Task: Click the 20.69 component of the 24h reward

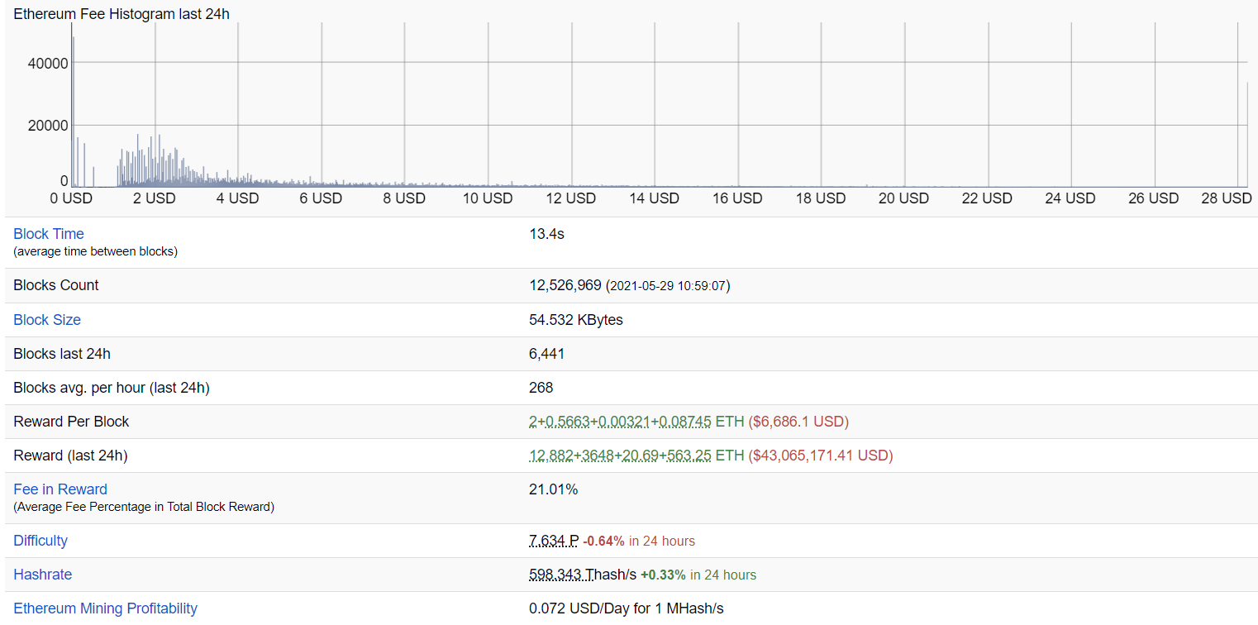Action: (x=640, y=456)
